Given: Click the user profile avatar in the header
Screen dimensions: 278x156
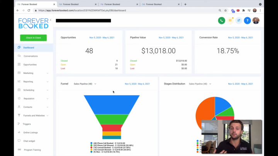Looking at the screenshot, I should pos(256,20).
